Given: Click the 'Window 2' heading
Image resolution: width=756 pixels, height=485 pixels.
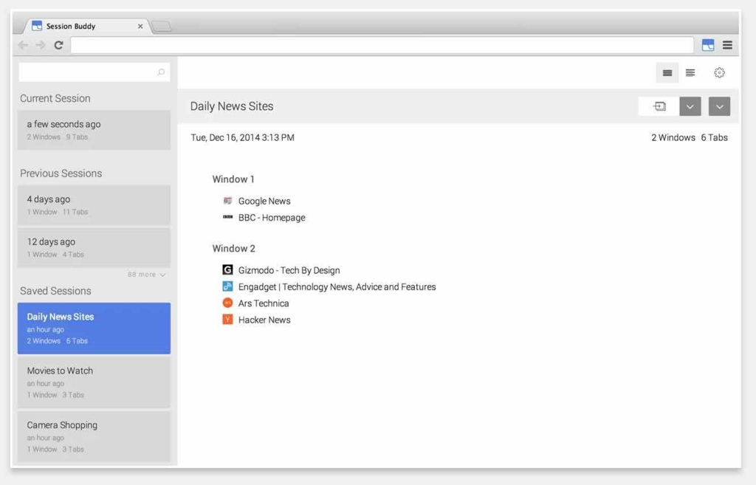Looking at the screenshot, I should [234, 249].
